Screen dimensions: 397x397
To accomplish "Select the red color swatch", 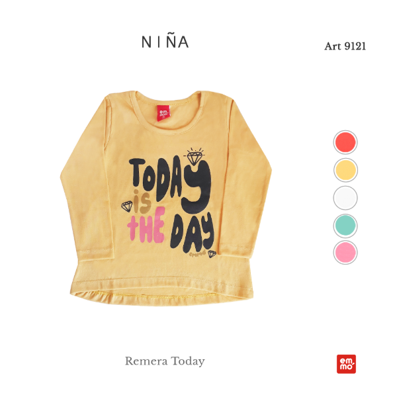I will click(x=345, y=142).
